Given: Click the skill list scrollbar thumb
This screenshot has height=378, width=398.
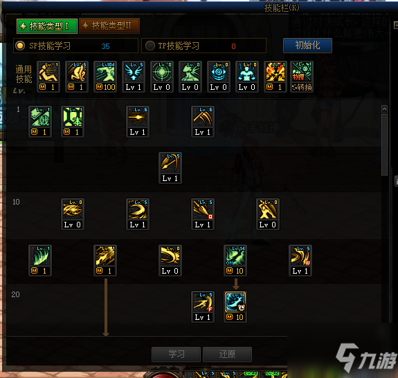Looking at the screenshot, I should coord(385,144).
